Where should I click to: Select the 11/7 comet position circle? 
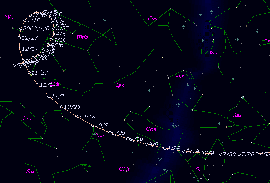point(49,96)
